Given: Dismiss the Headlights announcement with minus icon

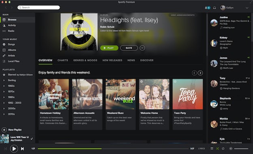Looking at the screenshot, I should [x=142, y=48].
